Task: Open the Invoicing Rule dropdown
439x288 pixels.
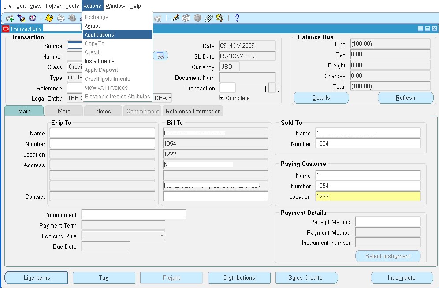Action: point(162,236)
